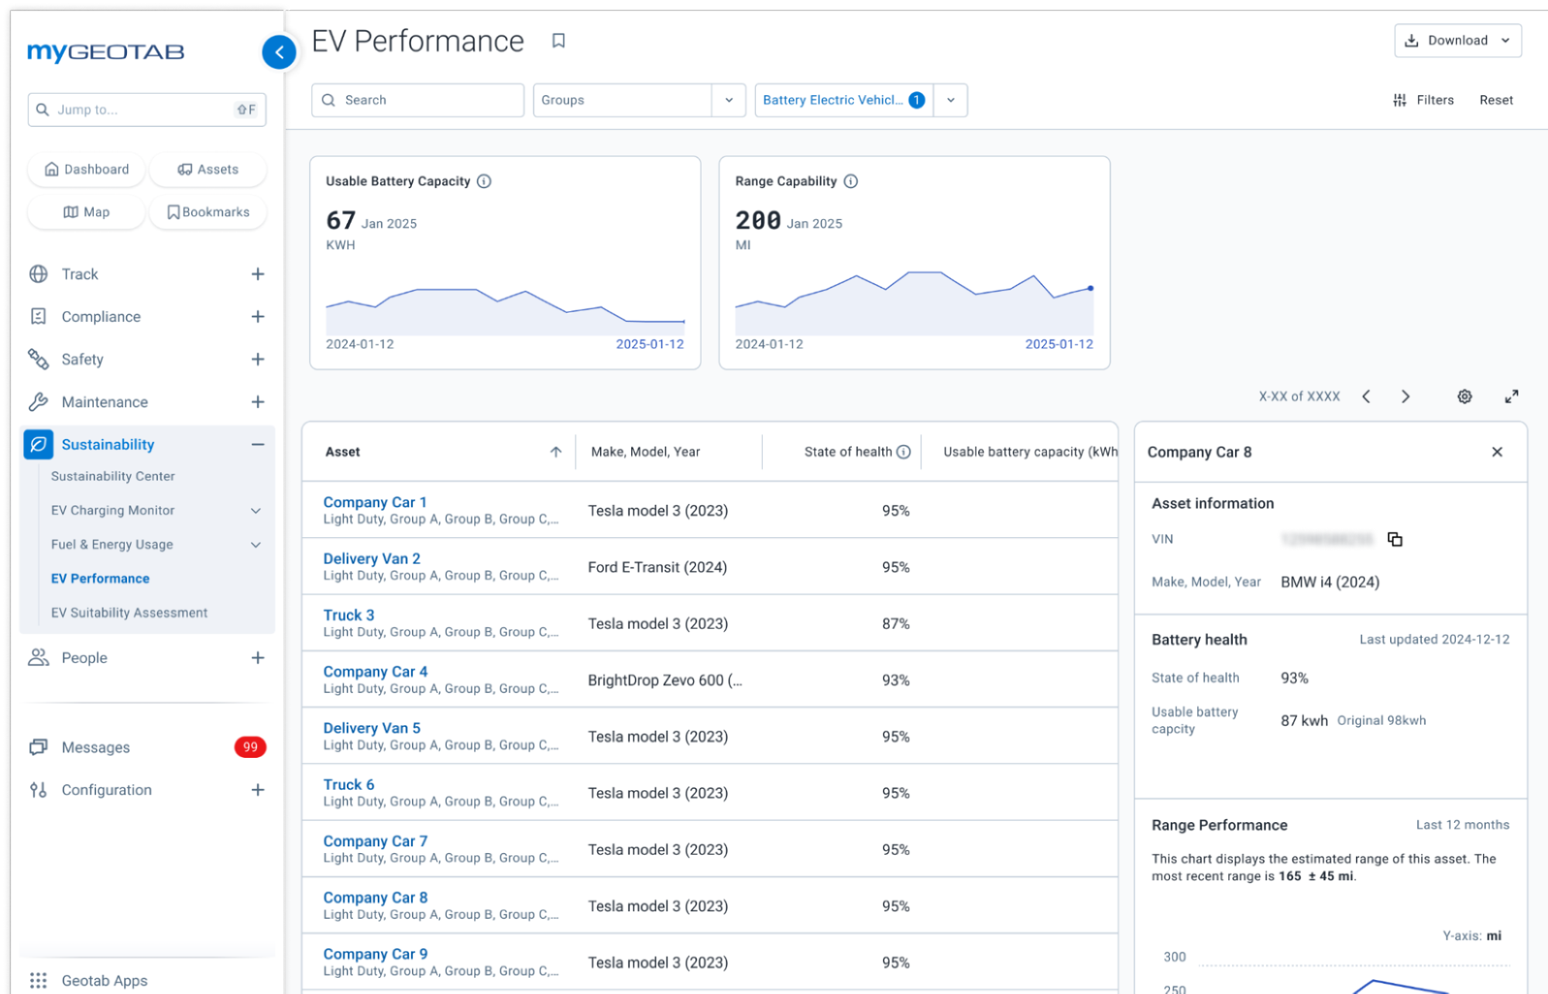
Task: Click the Track globe icon
Action: click(39, 274)
